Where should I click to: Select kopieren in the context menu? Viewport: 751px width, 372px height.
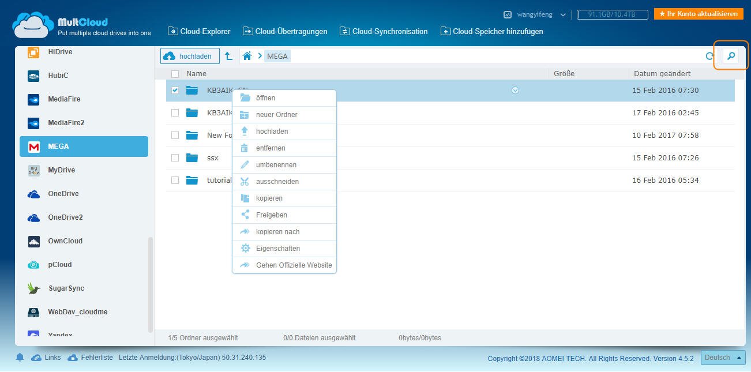tap(284, 198)
